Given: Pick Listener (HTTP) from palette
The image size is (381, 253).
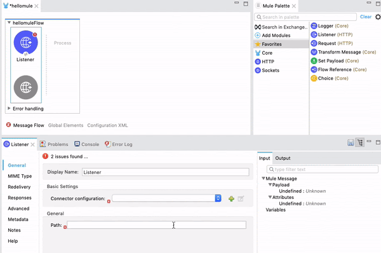Looking at the screenshot, I should coord(331,34).
